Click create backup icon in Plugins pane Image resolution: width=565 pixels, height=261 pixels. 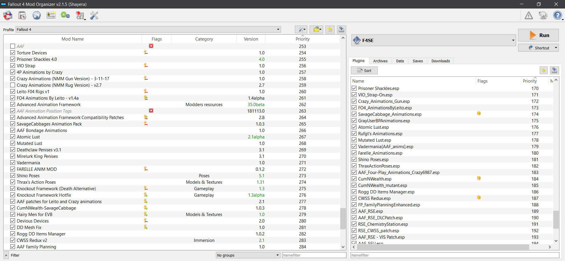coord(554,70)
